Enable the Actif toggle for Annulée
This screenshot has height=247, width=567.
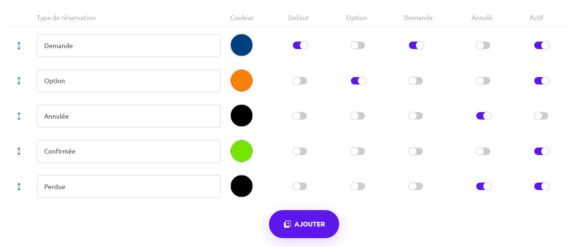(x=541, y=116)
